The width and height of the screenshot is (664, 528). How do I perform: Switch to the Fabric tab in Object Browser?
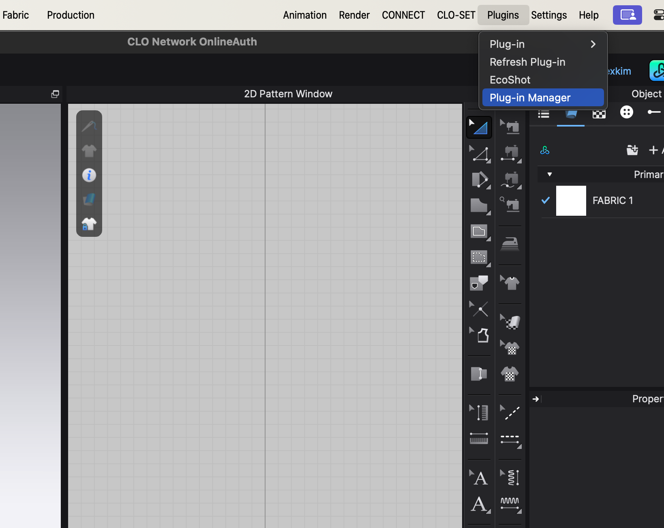pyautogui.click(x=571, y=114)
